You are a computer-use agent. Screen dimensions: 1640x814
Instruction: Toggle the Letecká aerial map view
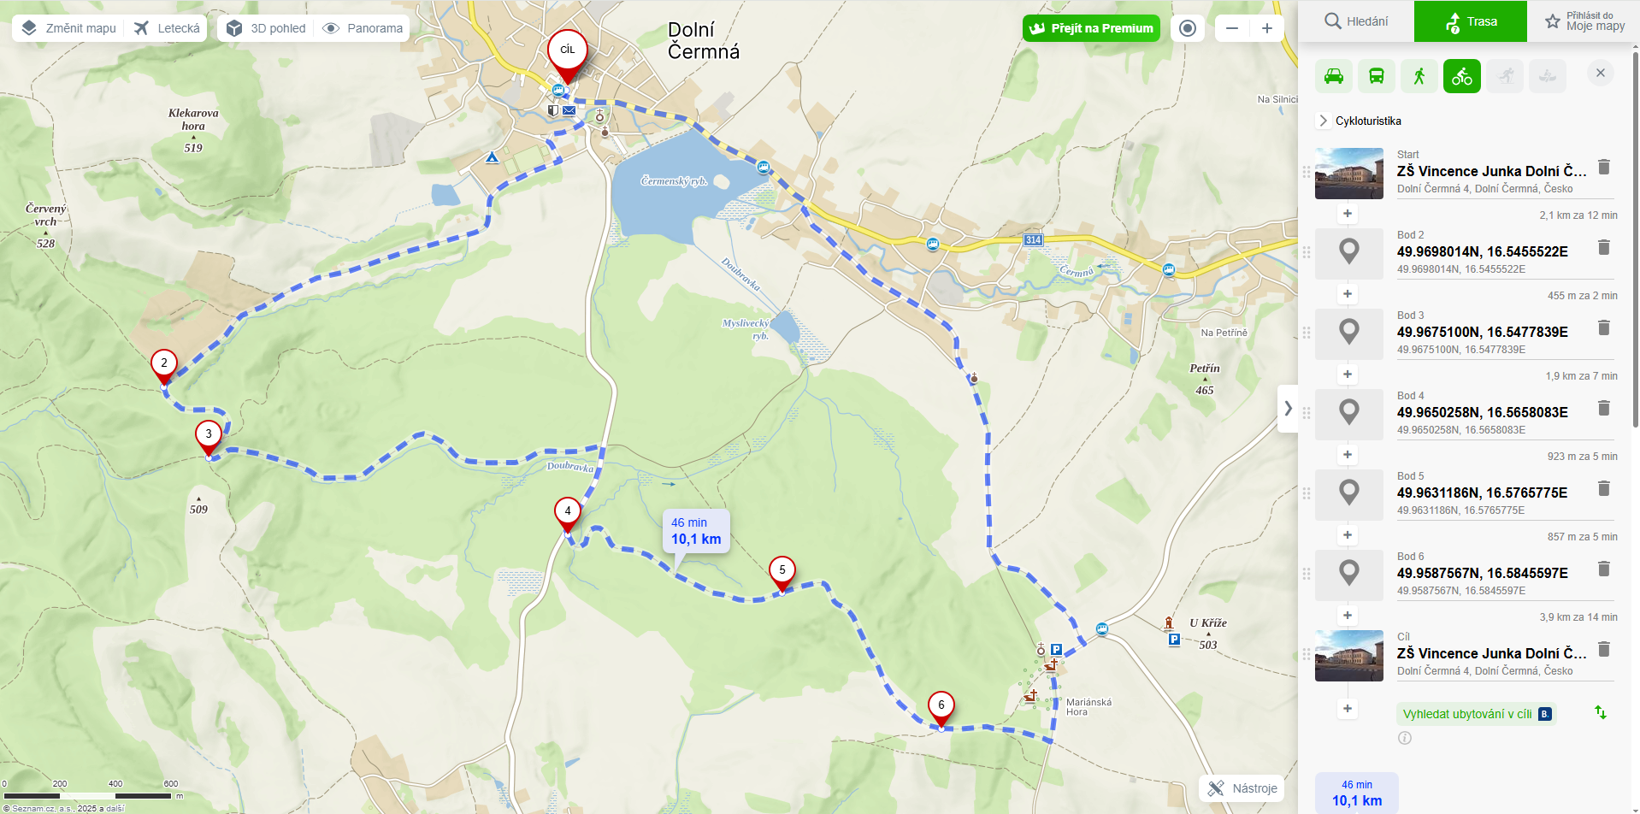(167, 28)
